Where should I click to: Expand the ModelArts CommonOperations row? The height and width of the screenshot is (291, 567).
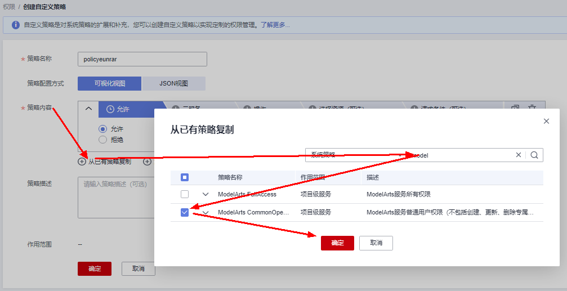click(206, 212)
